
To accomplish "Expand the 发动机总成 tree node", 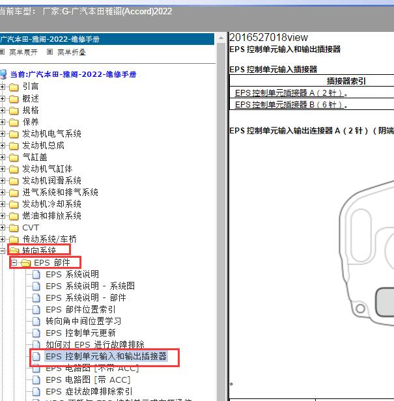I will point(3,146).
